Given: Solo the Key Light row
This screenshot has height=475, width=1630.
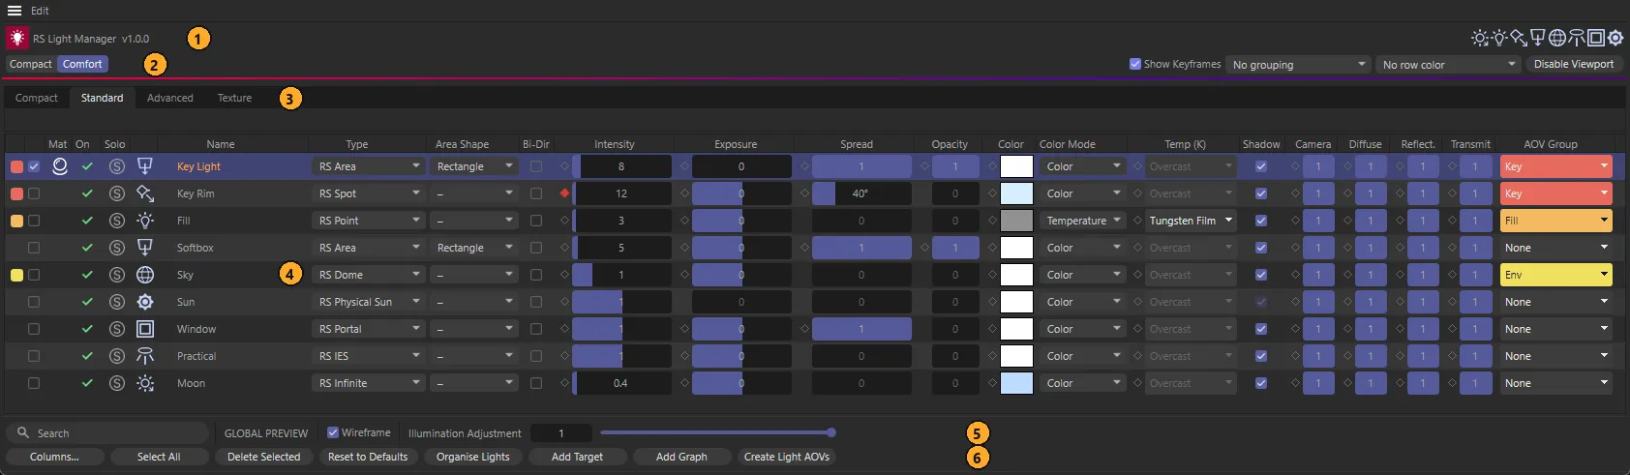Looking at the screenshot, I should pyautogui.click(x=117, y=166).
